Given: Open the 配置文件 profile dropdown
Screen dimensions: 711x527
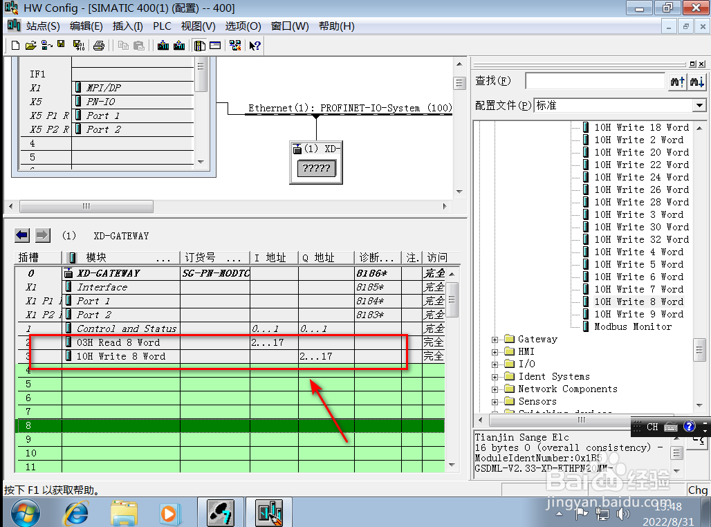Looking at the screenshot, I should (699, 106).
